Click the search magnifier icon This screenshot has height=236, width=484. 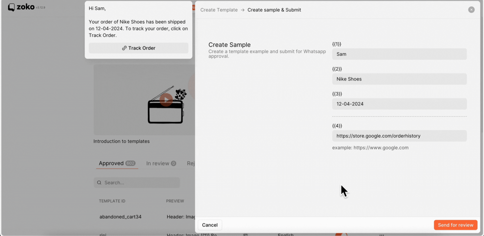(x=99, y=183)
